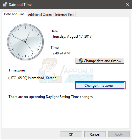This screenshot has height=140, width=132.
Task: Close the Date and Time dialog
Action: coord(127,4)
